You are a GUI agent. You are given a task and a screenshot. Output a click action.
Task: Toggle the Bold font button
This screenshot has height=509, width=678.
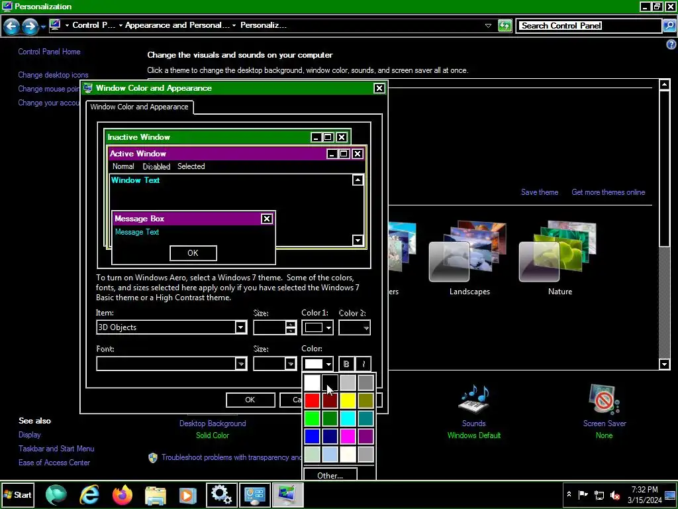click(x=346, y=364)
